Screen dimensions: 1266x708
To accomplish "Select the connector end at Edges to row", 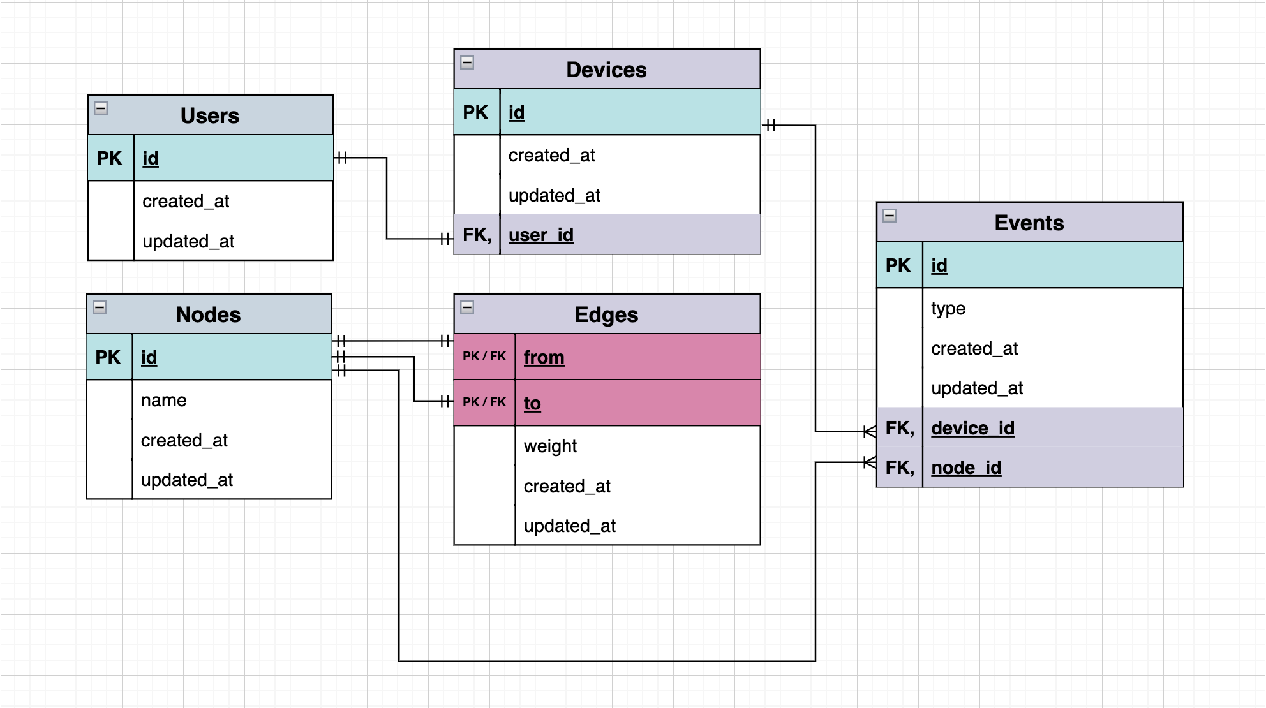I will [446, 401].
